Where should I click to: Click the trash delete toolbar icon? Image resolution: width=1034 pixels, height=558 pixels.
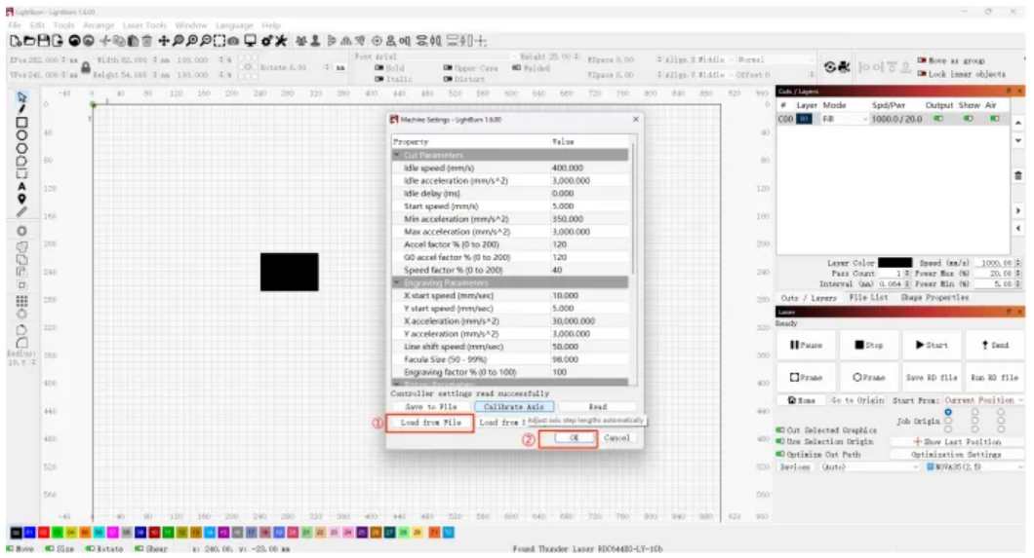coord(147,41)
